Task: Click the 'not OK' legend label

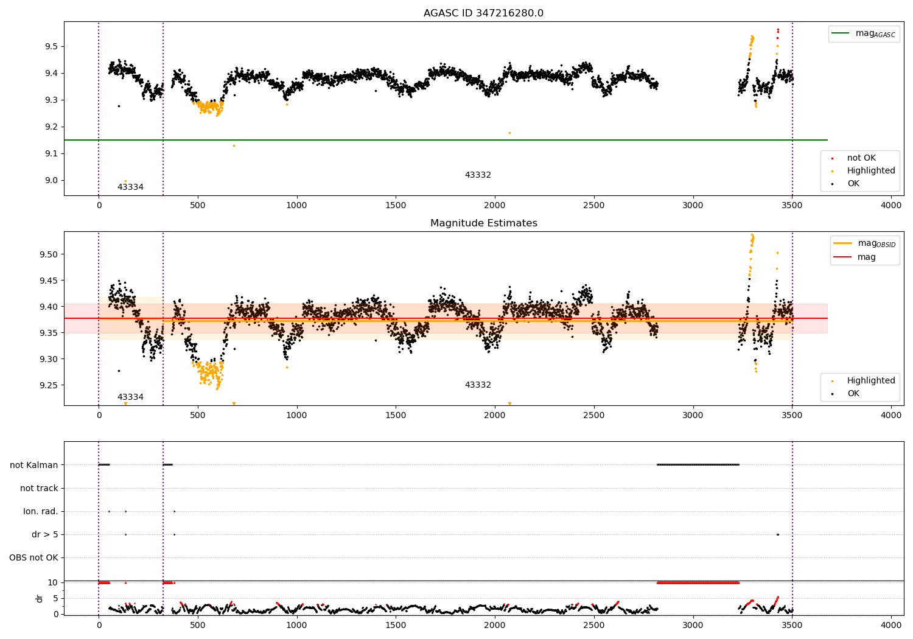Action: (x=861, y=158)
